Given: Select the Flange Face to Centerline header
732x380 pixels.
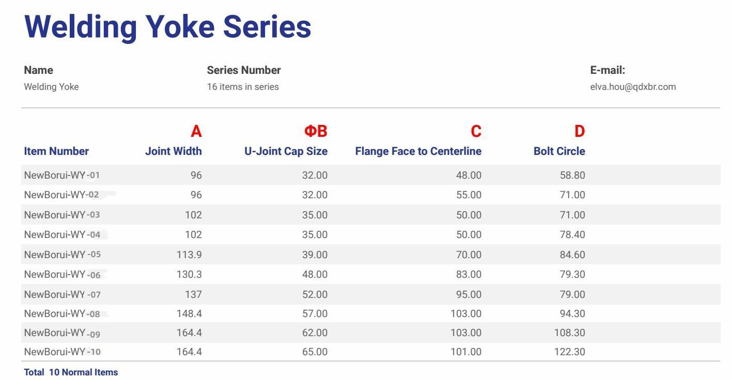Looking at the screenshot, I should [x=418, y=151].
